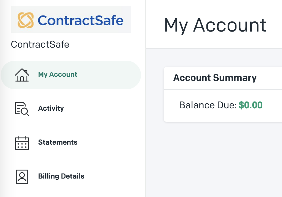Open the Billing Details sidebar item

(x=61, y=176)
